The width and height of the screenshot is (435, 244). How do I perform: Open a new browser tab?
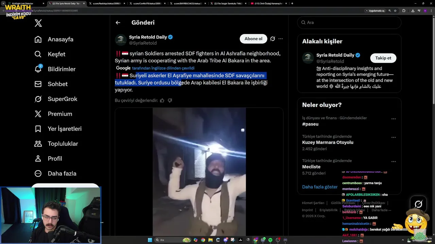[x=292, y=3]
